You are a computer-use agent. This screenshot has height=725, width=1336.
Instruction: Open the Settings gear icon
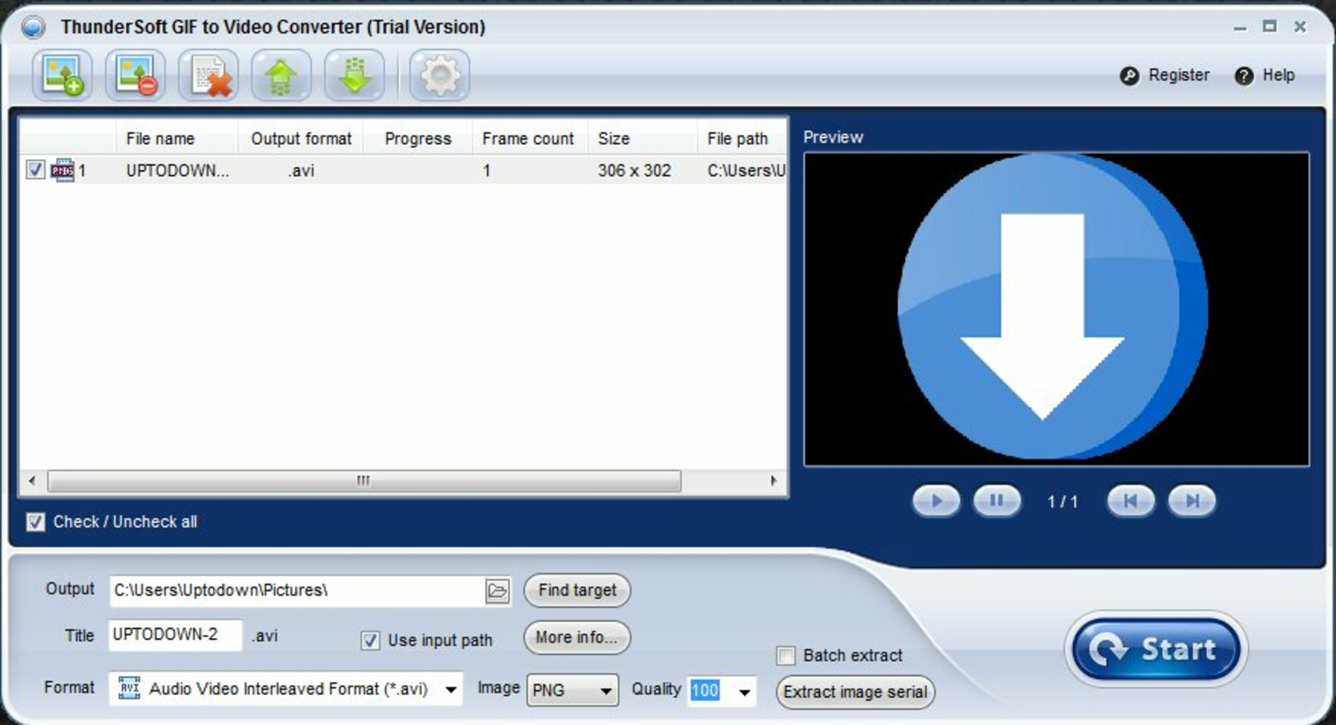pyautogui.click(x=439, y=76)
